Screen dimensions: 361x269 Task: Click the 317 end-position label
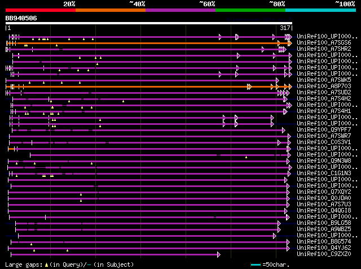click(285, 28)
